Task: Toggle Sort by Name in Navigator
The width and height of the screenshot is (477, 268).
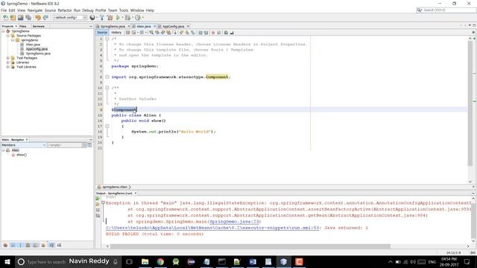Action: (51, 245)
